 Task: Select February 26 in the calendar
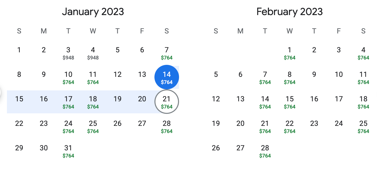click(216, 148)
